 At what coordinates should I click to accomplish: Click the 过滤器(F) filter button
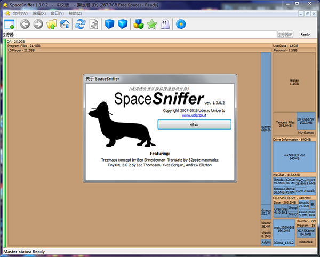point(285,34)
